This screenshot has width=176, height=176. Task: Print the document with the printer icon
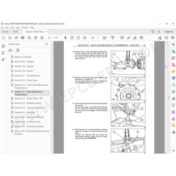(23, 38)
